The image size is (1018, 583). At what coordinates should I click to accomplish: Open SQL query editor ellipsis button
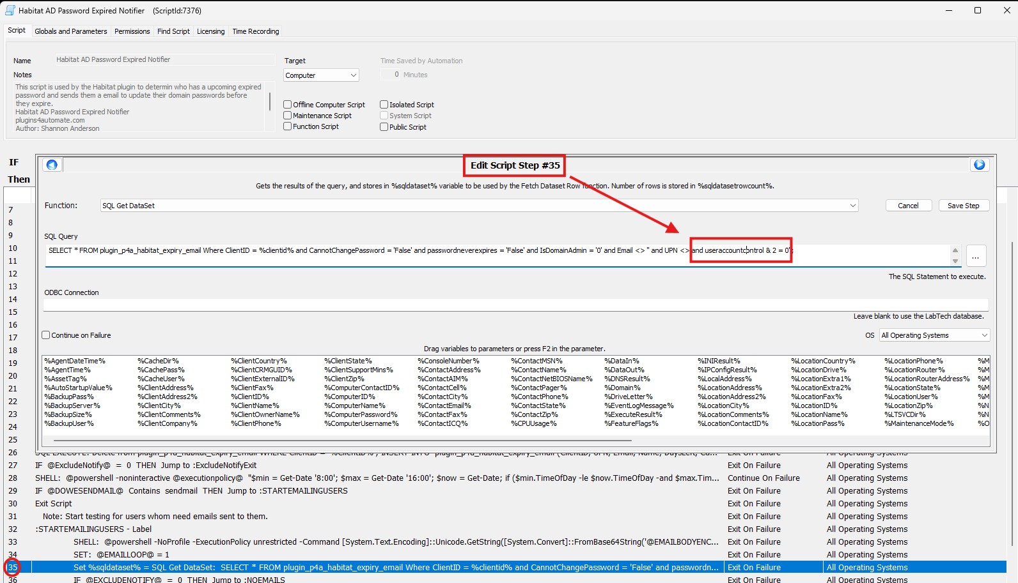pos(975,256)
